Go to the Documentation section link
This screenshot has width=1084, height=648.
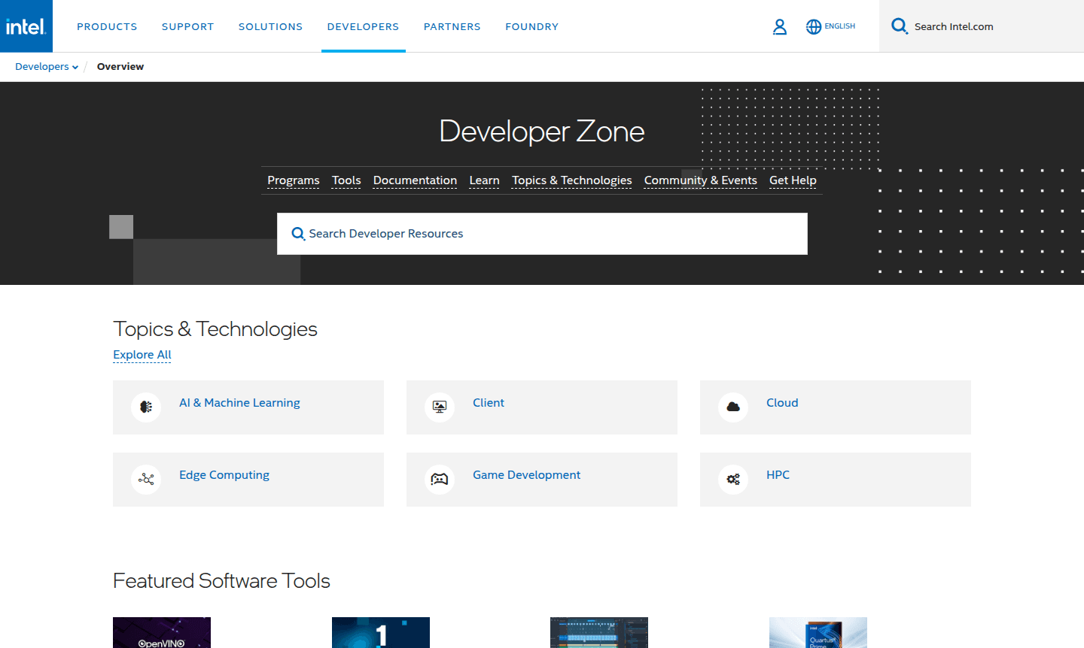point(415,180)
